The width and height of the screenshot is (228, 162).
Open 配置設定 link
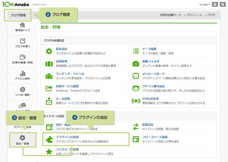[x=148, y=125]
